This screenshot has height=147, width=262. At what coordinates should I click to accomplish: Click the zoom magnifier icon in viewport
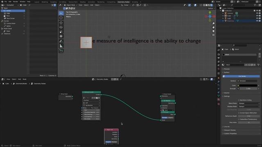(213, 24)
